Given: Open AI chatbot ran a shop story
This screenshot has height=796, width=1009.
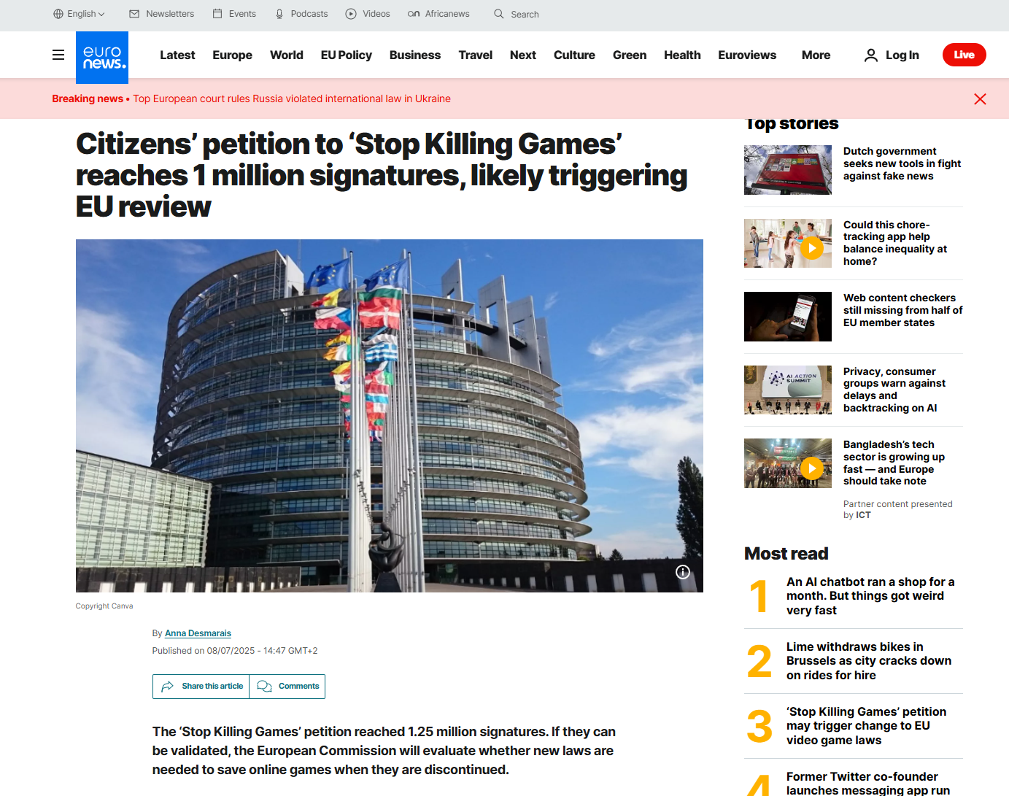Looking at the screenshot, I should (x=870, y=596).
